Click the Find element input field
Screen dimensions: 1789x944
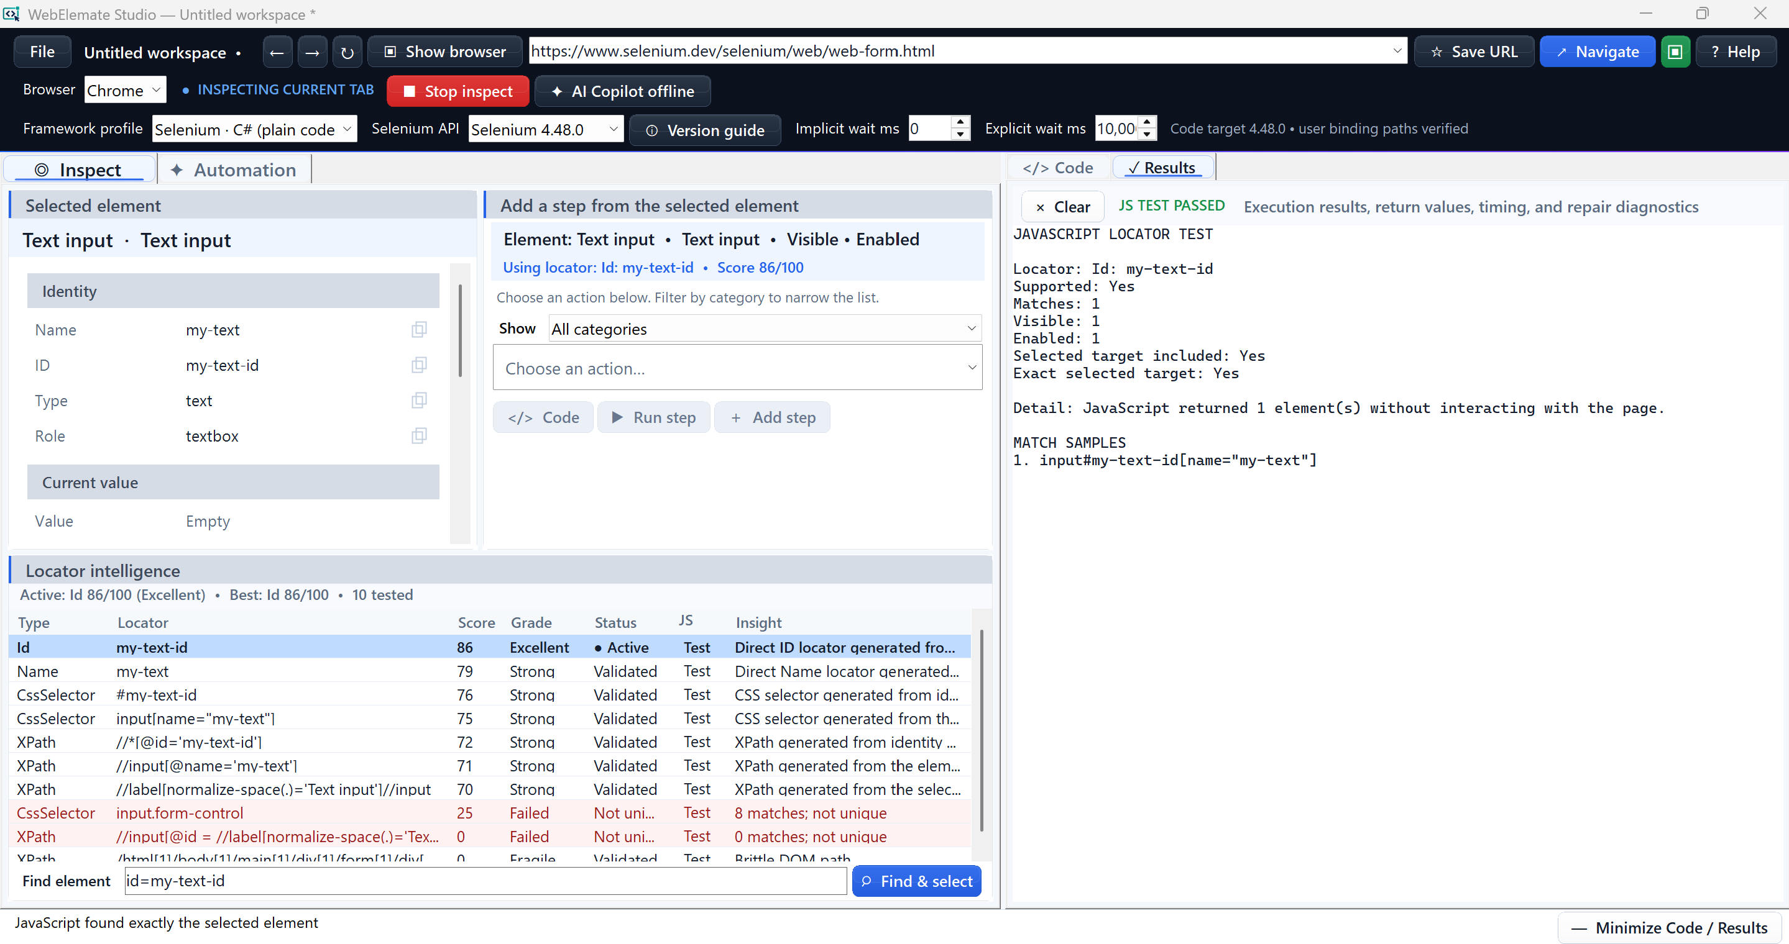pos(485,881)
